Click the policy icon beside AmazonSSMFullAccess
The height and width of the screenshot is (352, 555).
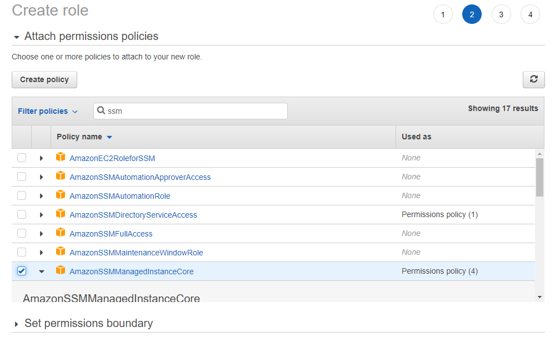[x=61, y=232]
